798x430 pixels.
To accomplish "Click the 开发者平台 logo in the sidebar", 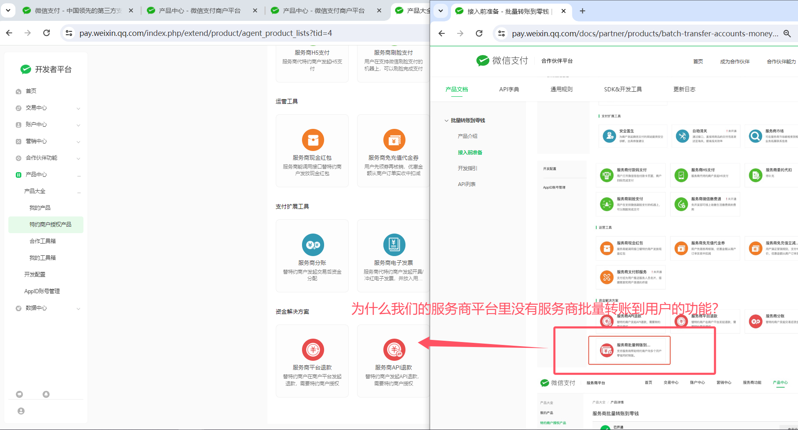I will (46, 69).
